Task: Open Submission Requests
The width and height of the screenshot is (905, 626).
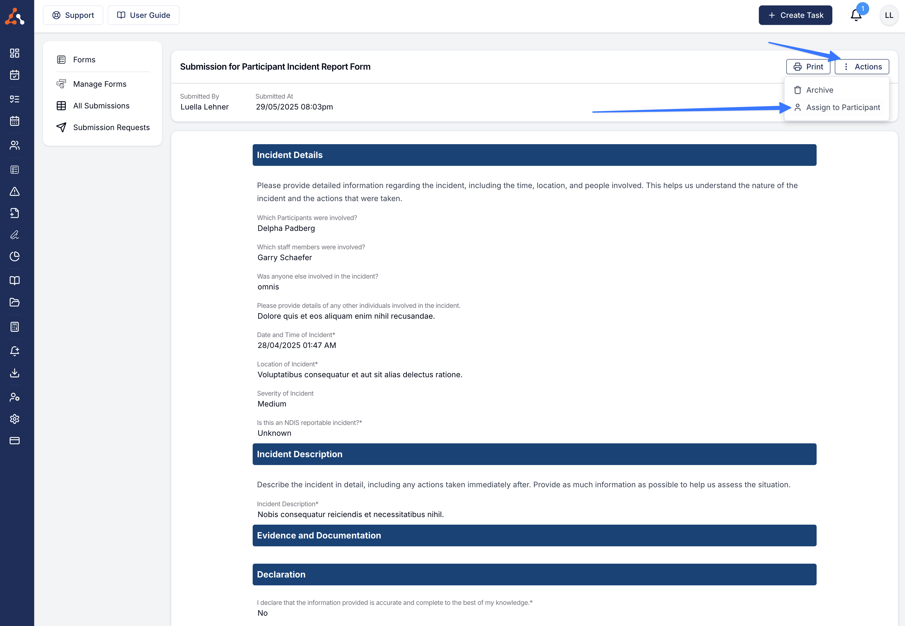Action: (102, 127)
